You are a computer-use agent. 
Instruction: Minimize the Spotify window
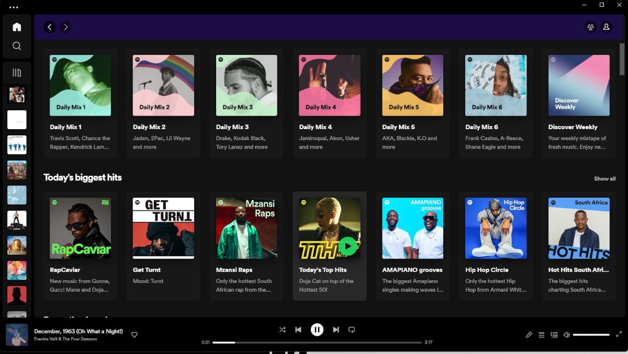tap(584, 5)
